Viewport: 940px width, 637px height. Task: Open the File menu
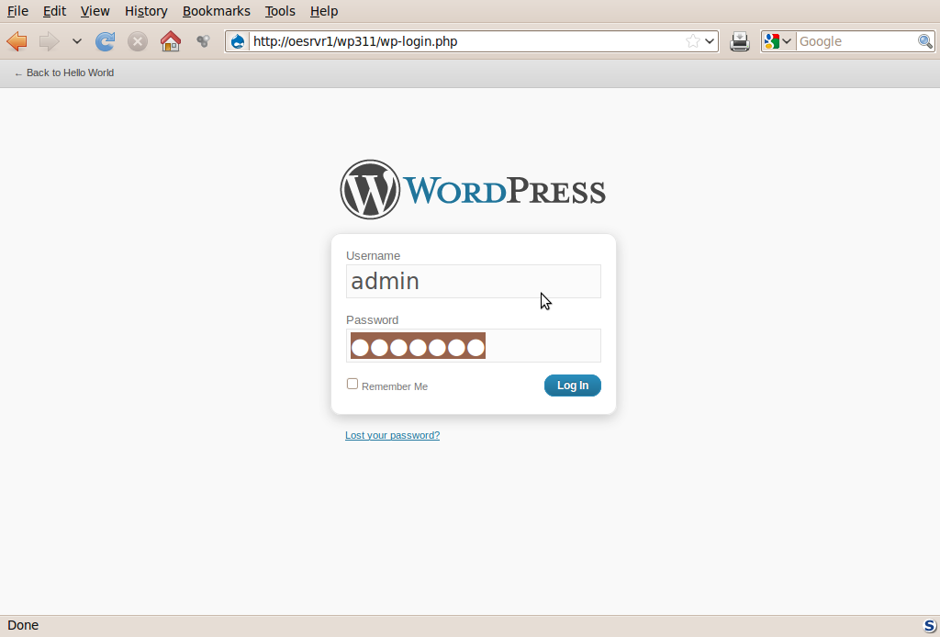coord(17,11)
